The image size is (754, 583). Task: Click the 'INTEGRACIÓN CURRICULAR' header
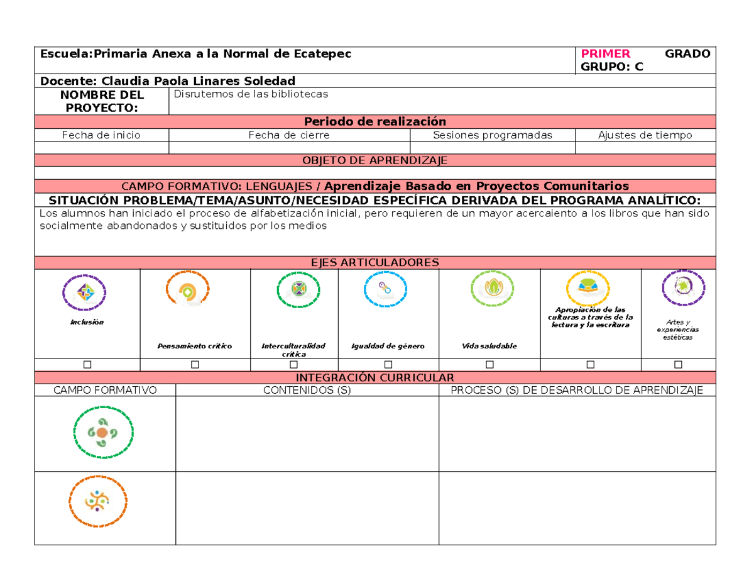(x=375, y=377)
